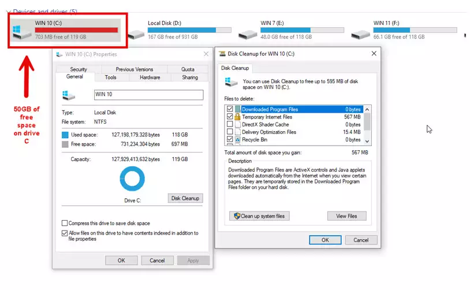
Task: Click the Apply button in Properties
Action: 193,261
